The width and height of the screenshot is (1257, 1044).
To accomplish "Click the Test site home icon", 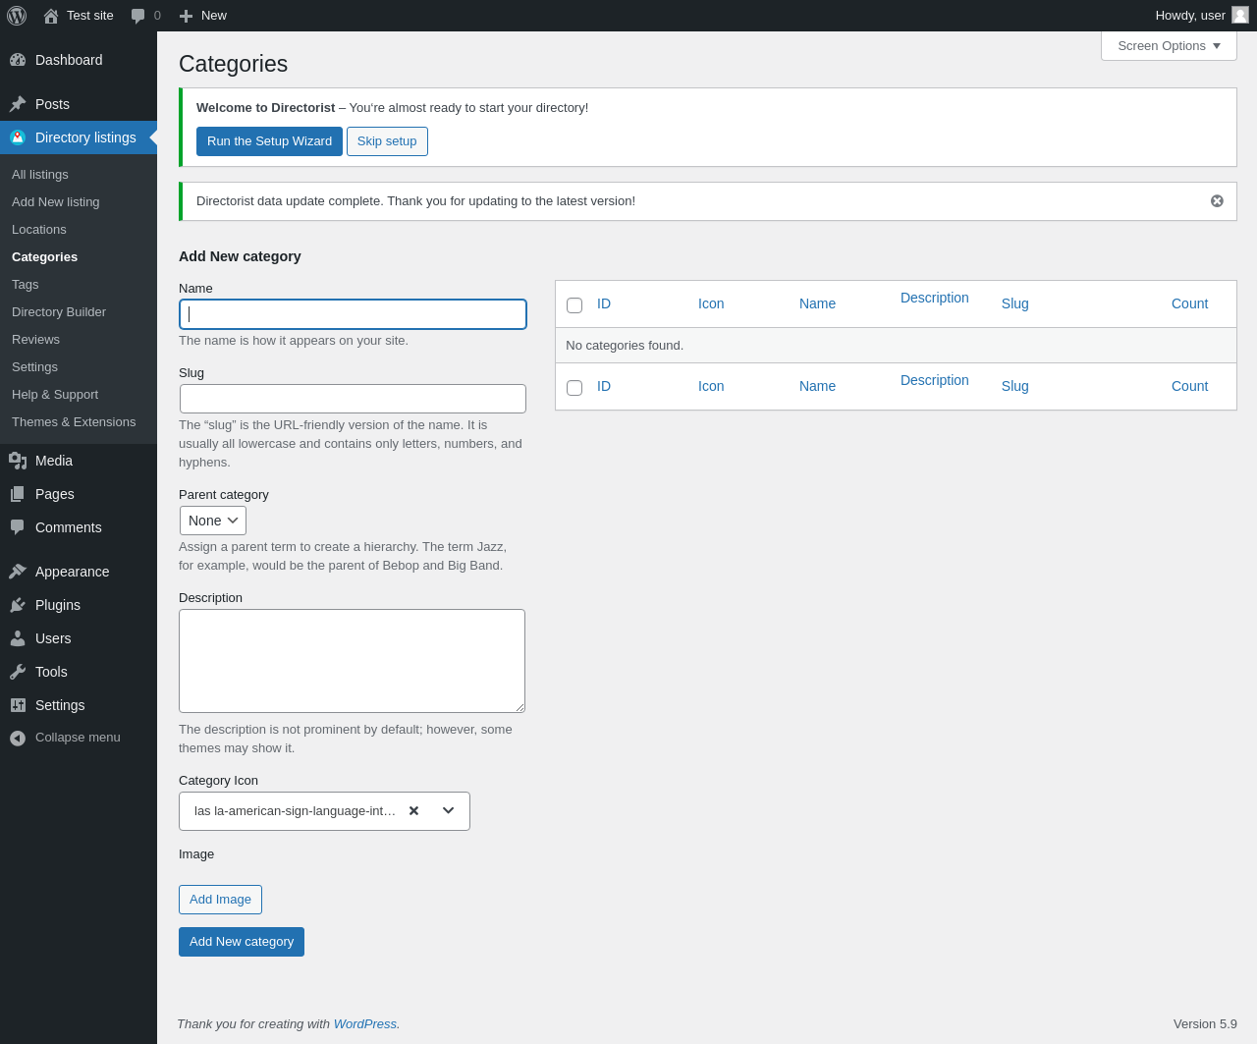I will tap(51, 16).
